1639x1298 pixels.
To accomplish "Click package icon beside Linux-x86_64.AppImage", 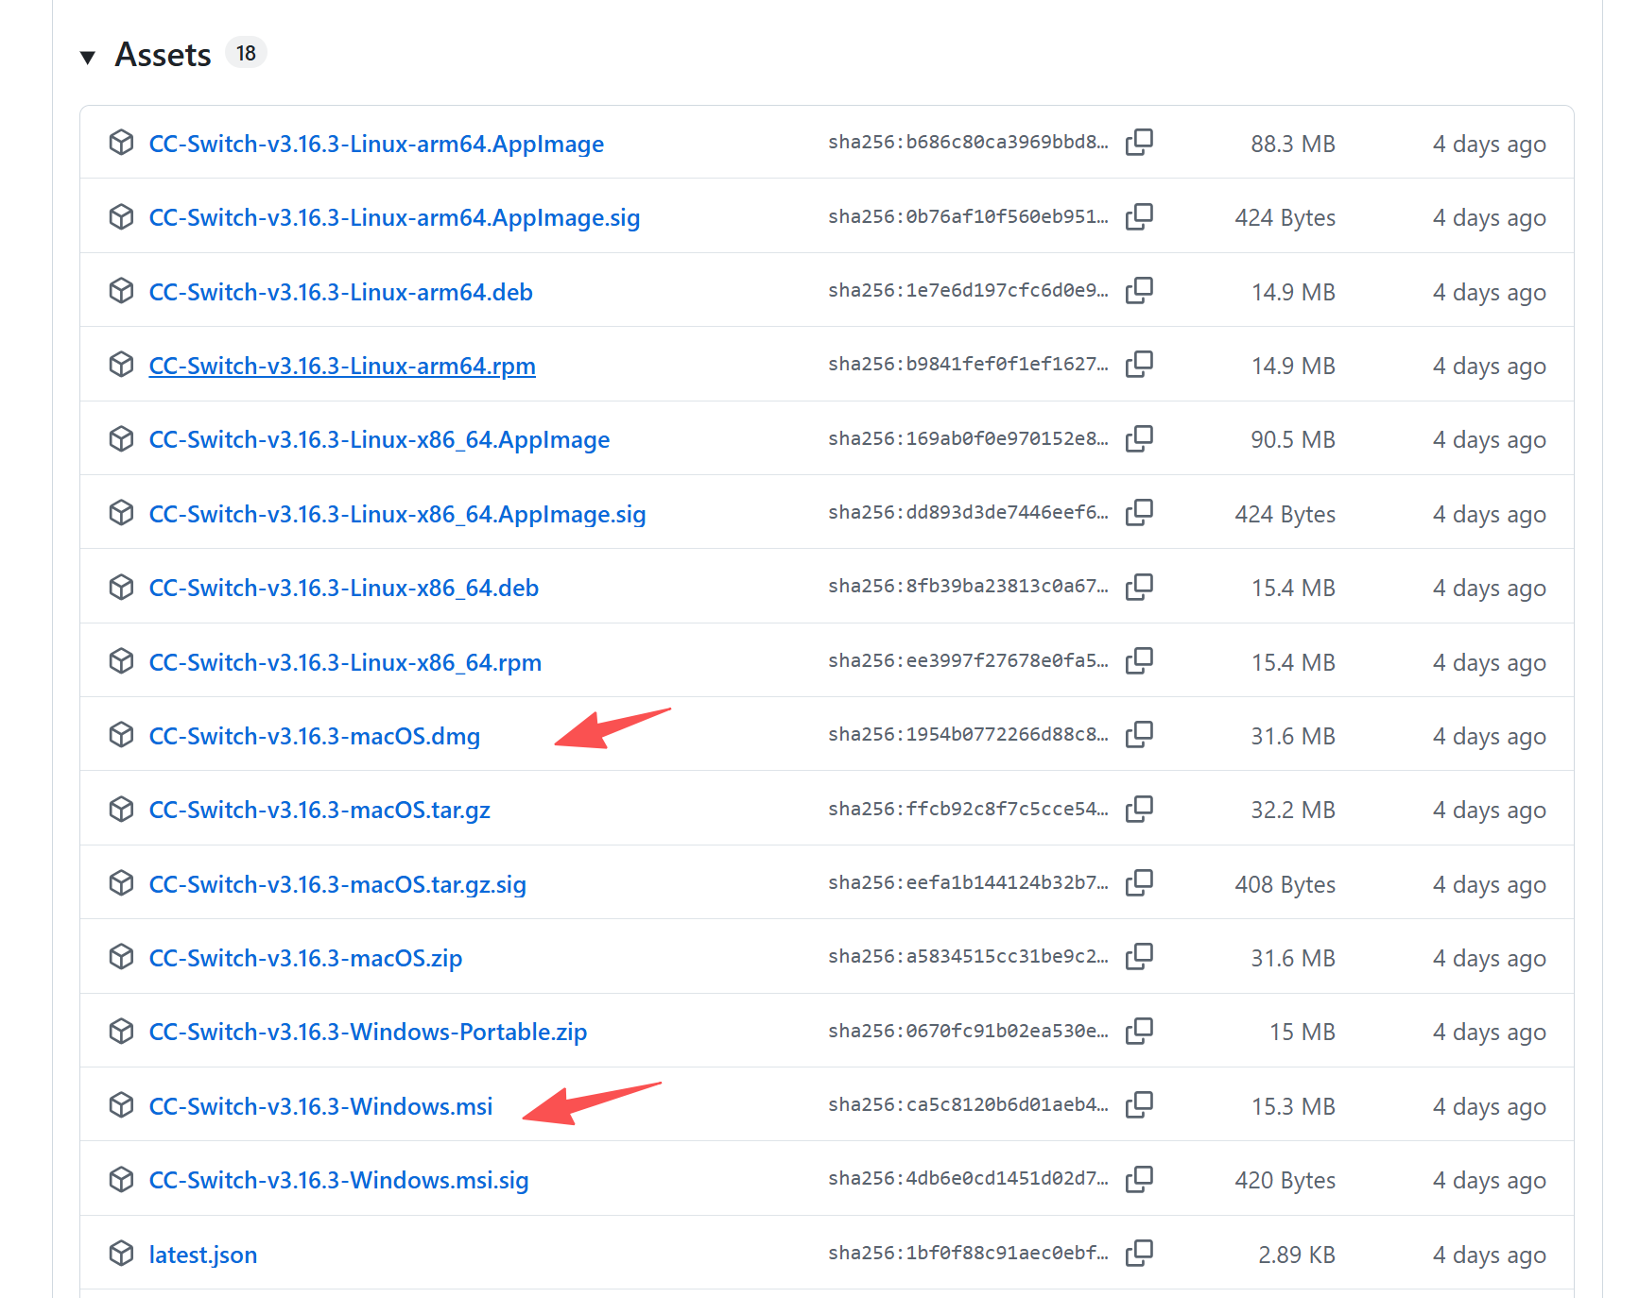I will click(121, 438).
